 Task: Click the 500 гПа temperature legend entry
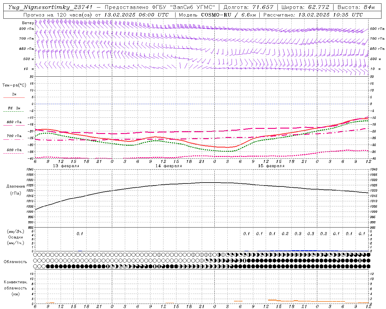coord(14,150)
